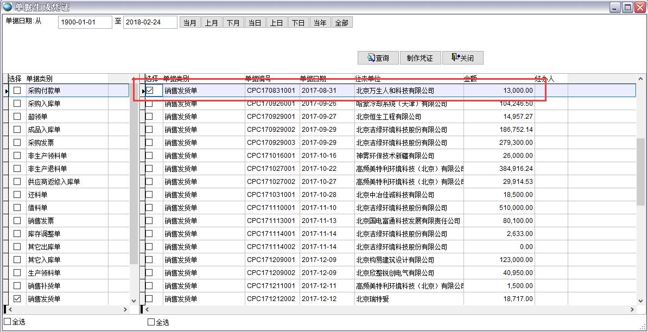
Task: Uncheck the CPC170831001 row checkbox
Action: click(149, 91)
